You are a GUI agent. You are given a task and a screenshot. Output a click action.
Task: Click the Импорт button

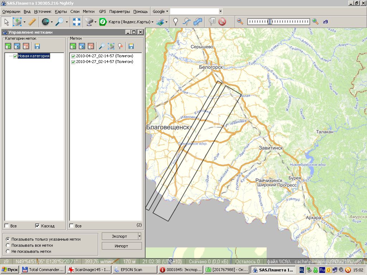(121, 246)
